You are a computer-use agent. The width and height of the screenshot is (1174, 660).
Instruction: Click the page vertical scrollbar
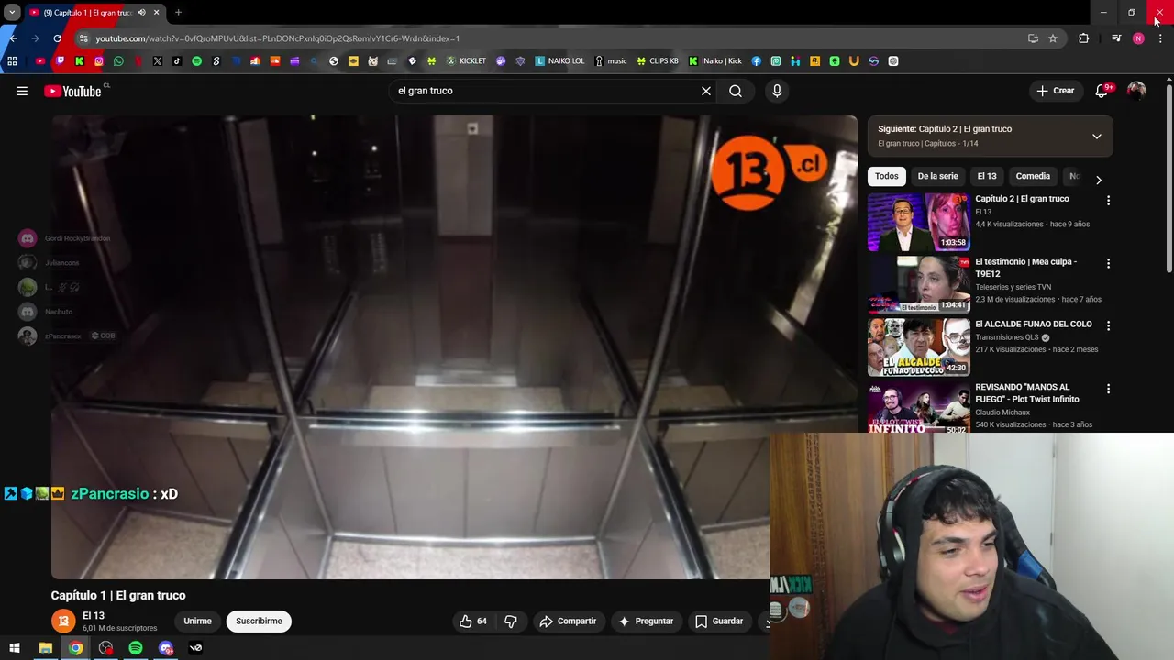[x=1169, y=179]
